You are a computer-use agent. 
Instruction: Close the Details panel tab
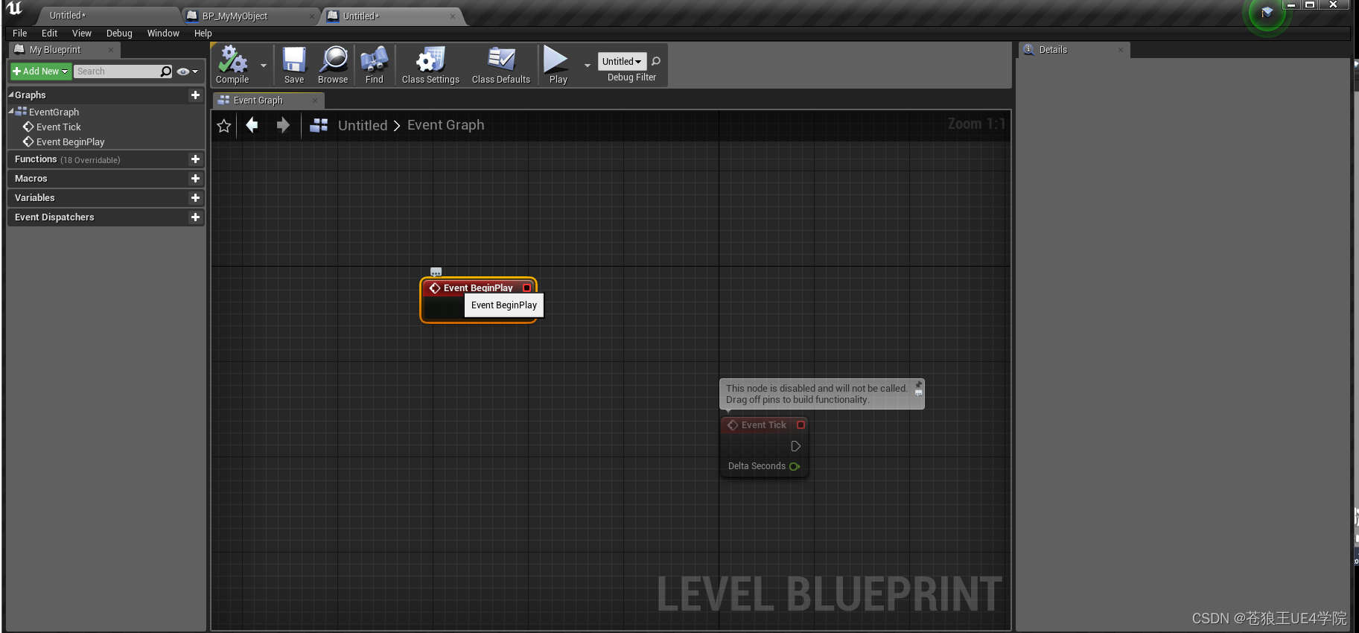(1121, 50)
